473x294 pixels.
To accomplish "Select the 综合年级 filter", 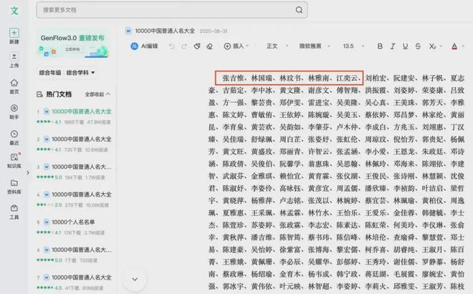I will pyautogui.click(x=50, y=72).
